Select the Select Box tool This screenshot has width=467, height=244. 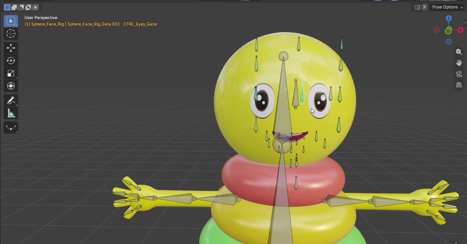pos(11,21)
